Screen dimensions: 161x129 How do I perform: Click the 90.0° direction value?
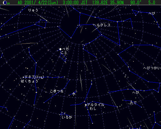click(x=136, y=3)
